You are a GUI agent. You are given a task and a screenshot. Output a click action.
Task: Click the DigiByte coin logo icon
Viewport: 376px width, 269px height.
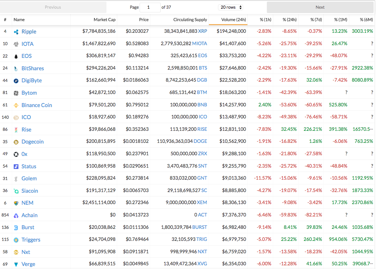[x=16, y=81]
